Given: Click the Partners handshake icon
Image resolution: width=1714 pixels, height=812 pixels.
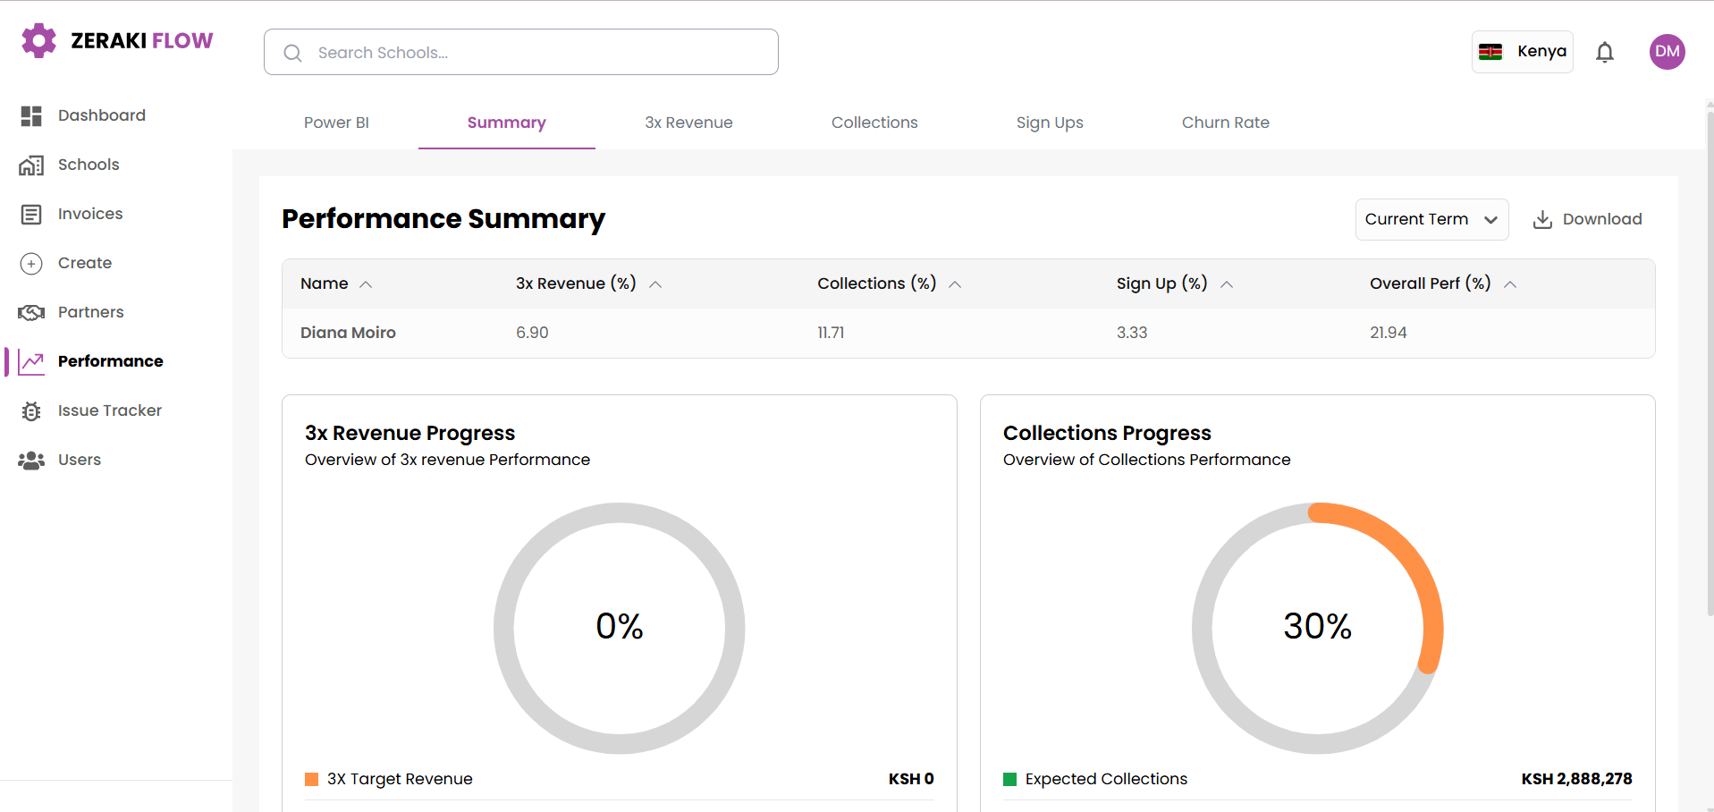Looking at the screenshot, I should coord(31,312).
